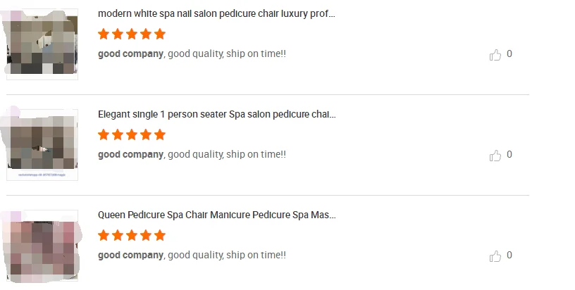Open Elegant single seater product thumbnail

point(42,144)
